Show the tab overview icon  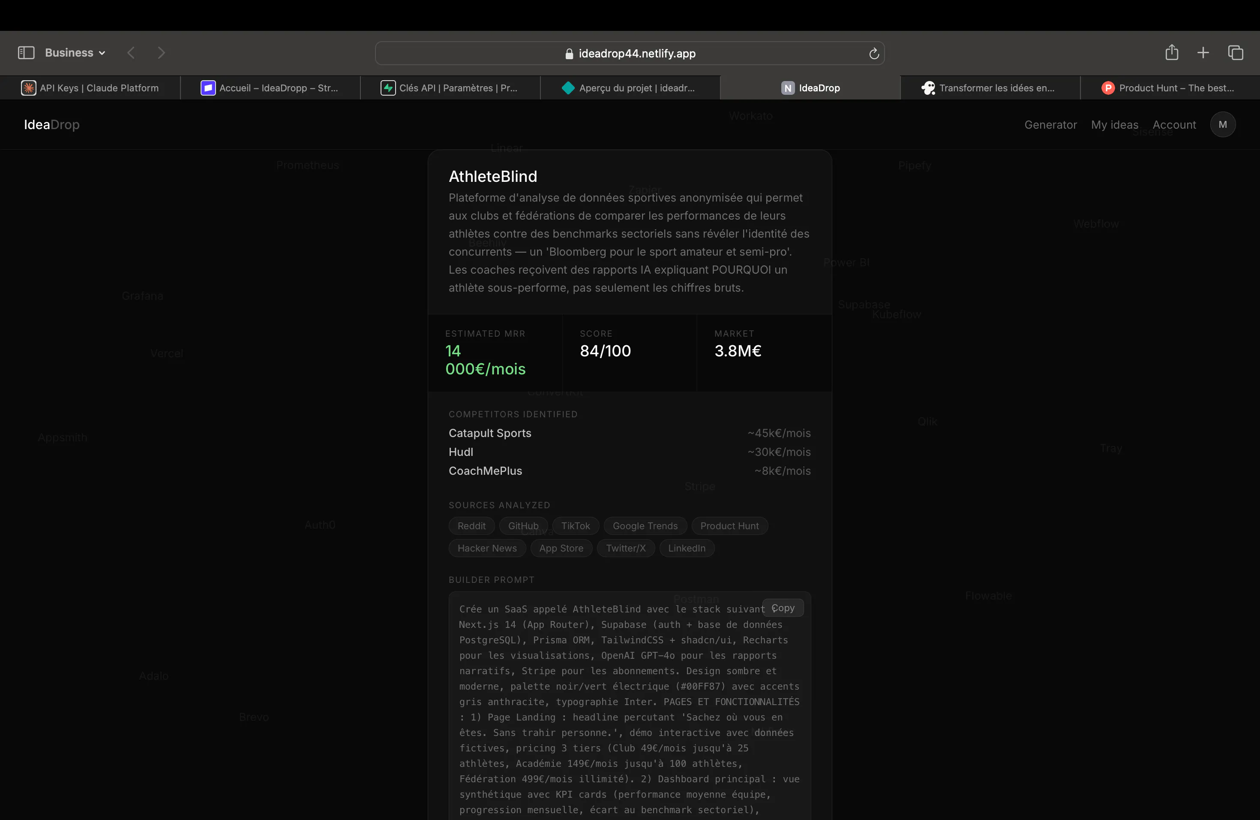(1235, 52)
